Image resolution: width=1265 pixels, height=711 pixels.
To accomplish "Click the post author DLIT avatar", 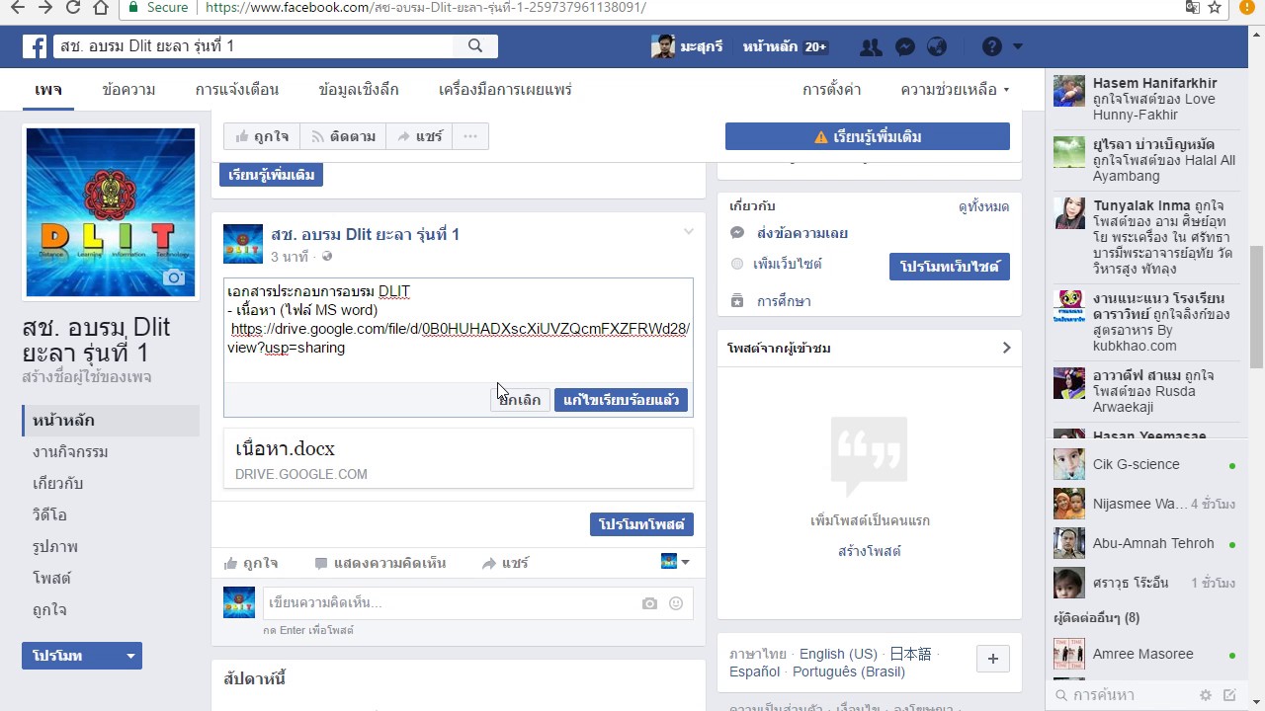I will 243,244.
